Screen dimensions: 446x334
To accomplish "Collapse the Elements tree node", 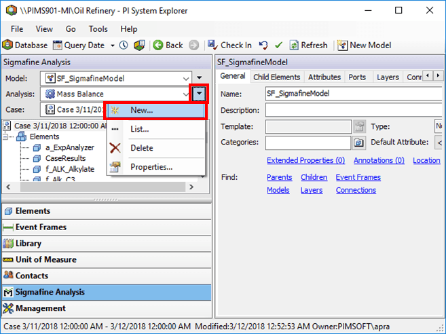I will click(5, 137).
